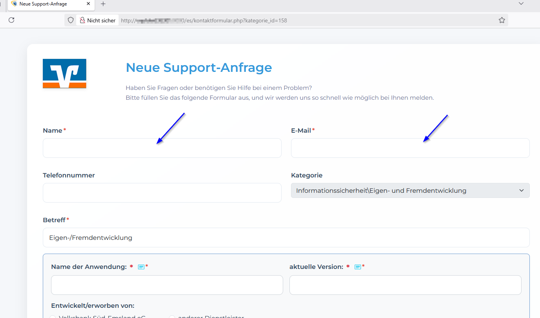The width and height of the screenshot is (540, 318).
Task: Expand the list-all-tabs chevron
Action: tap(521, 4)
